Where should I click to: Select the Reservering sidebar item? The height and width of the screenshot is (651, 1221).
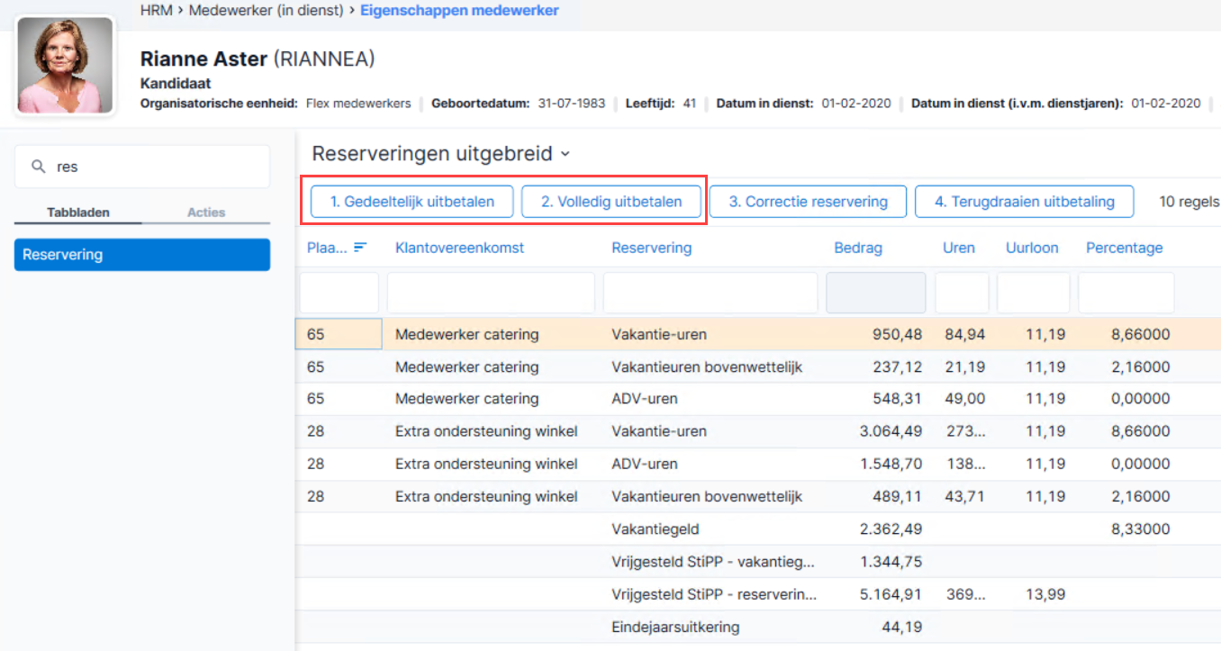(x=142, y=255)
